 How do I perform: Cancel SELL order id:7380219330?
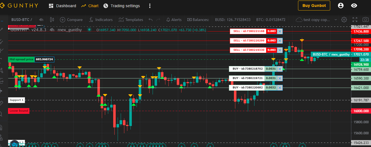[x=280, y=50]
